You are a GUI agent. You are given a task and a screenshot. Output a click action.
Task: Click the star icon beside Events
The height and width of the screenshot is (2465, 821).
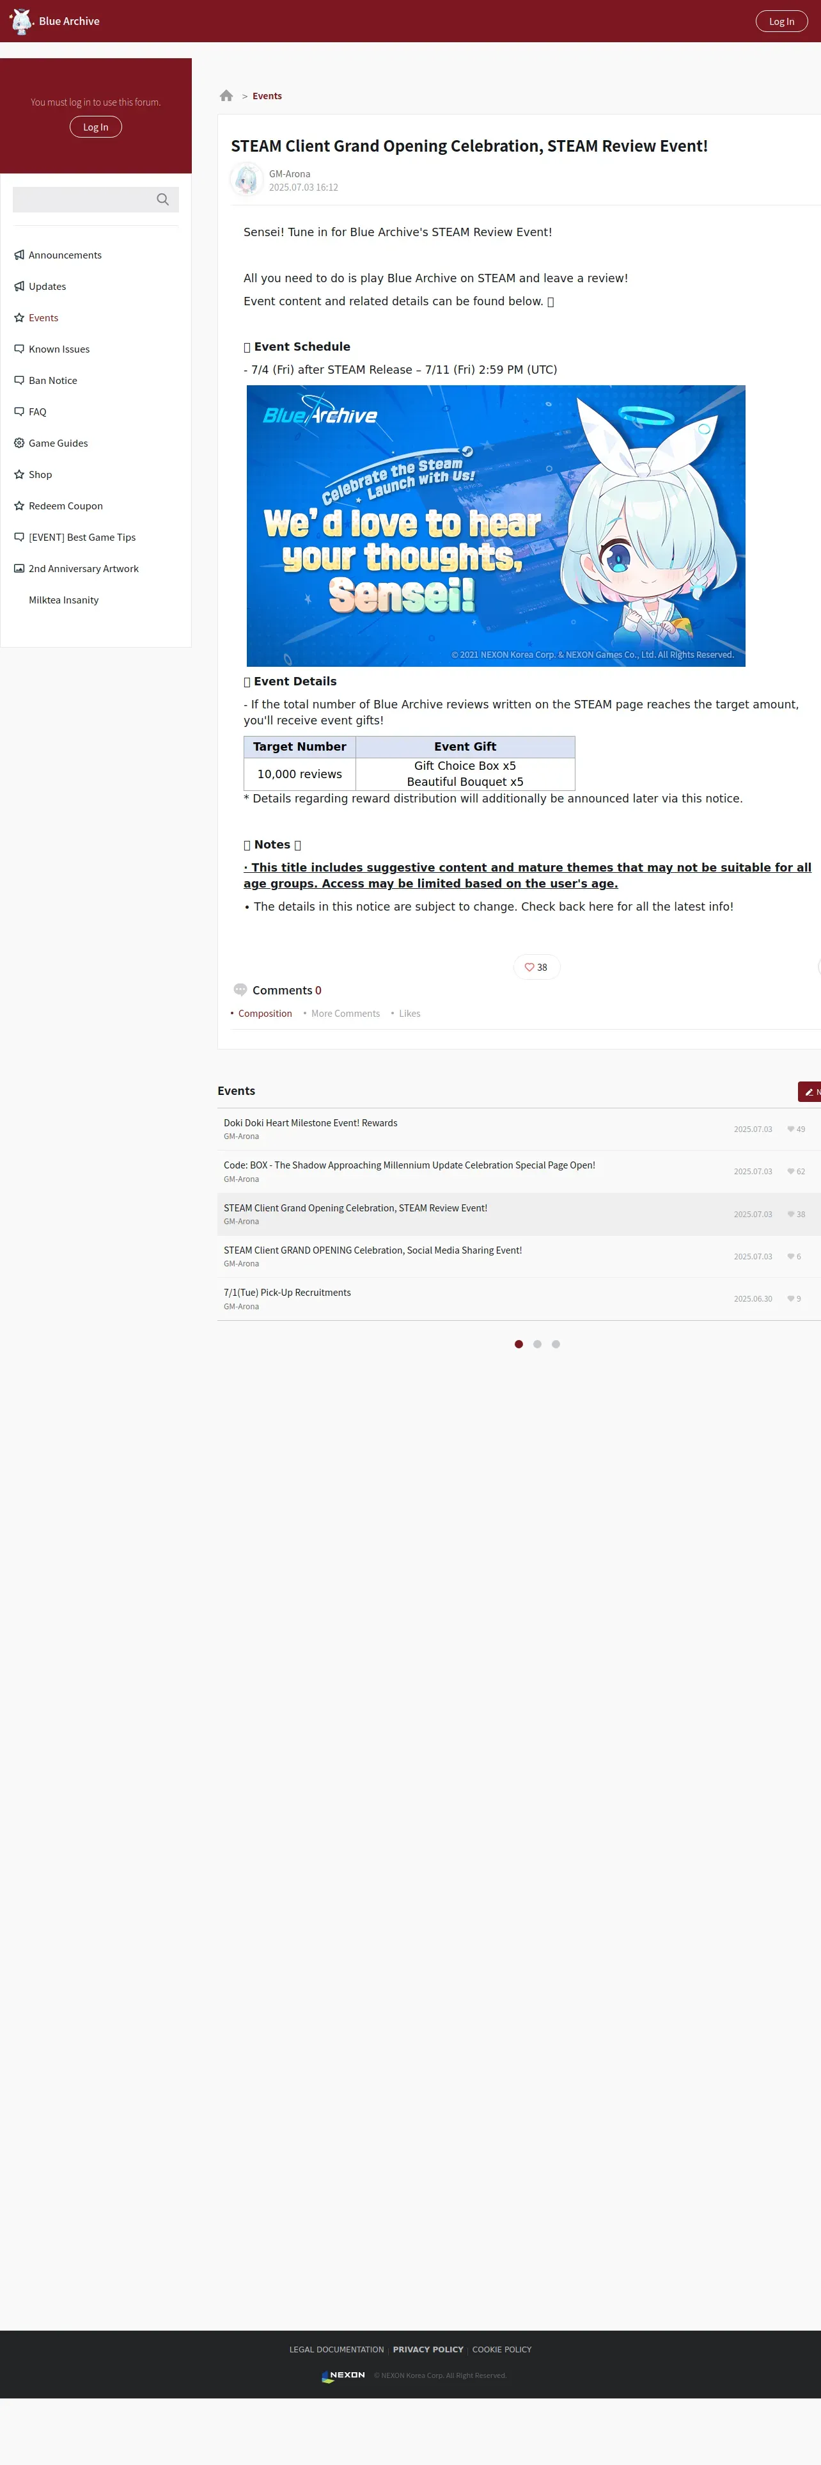click(x=19, y=317)
